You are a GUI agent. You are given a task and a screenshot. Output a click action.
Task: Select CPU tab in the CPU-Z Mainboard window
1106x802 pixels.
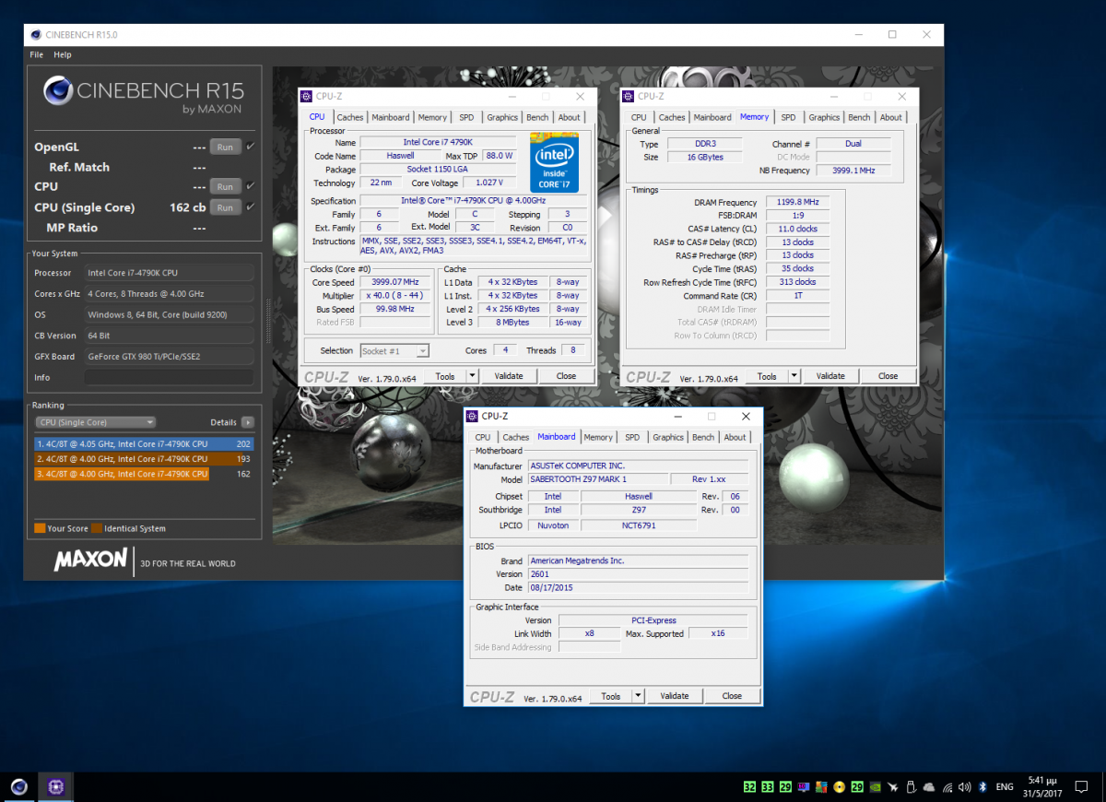pos(482,437)
